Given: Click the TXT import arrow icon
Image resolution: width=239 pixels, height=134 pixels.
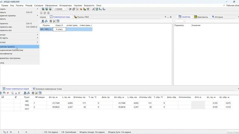Looking at the screenshot, I should 50,9.
